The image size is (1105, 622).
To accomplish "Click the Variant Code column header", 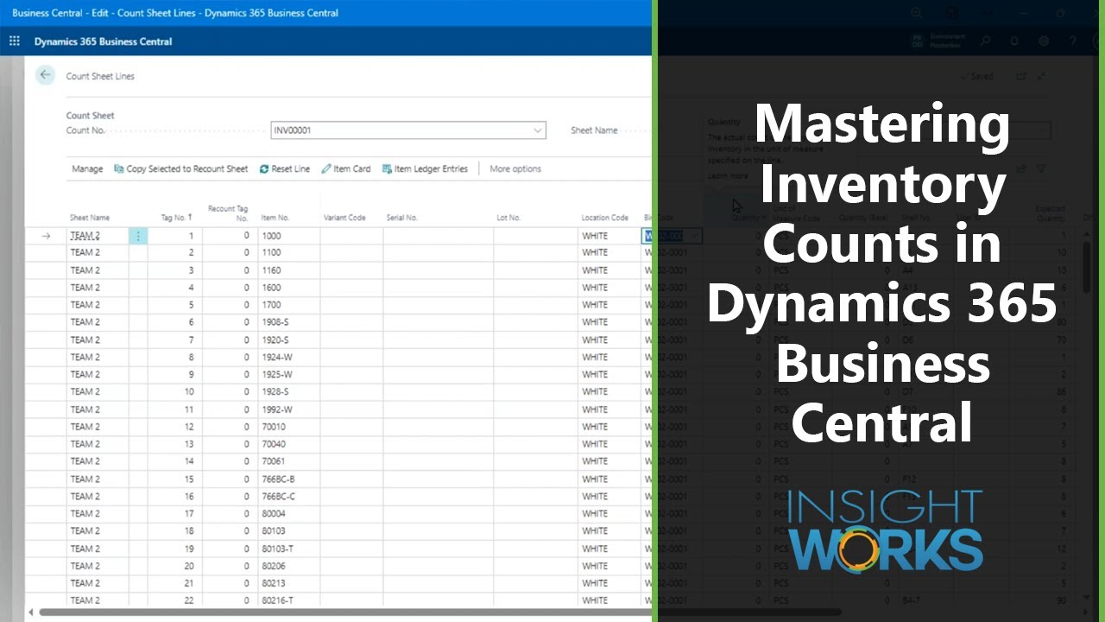I will 344,218.
